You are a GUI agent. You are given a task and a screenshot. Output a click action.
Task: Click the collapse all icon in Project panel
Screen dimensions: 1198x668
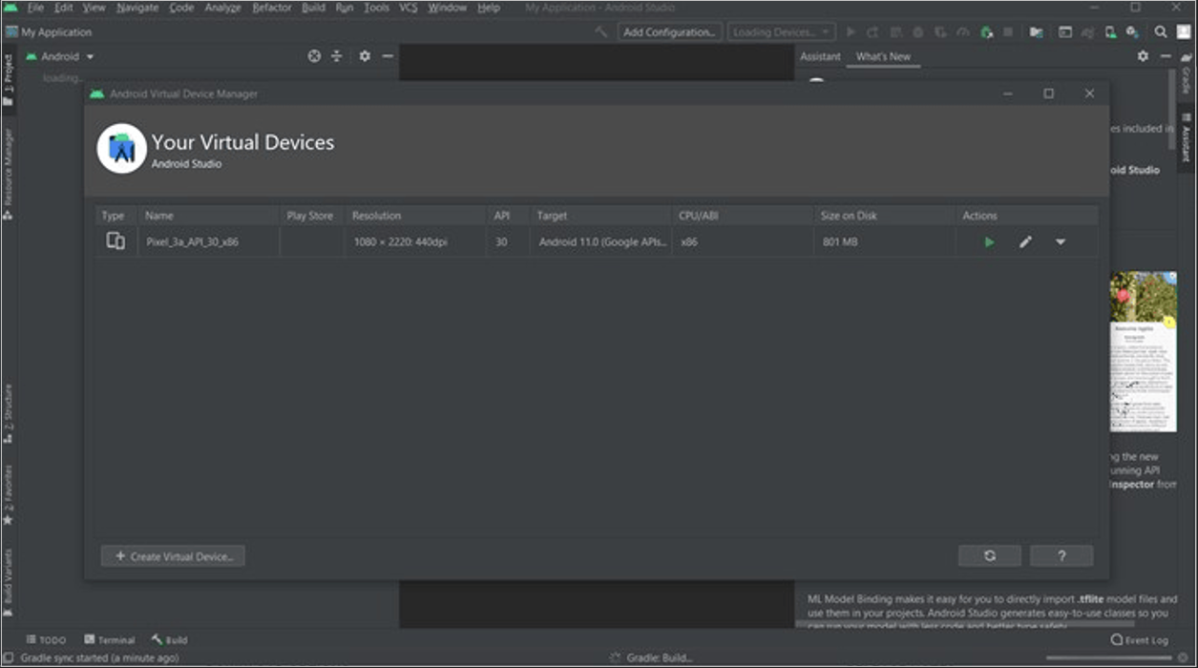pos(337,56)
